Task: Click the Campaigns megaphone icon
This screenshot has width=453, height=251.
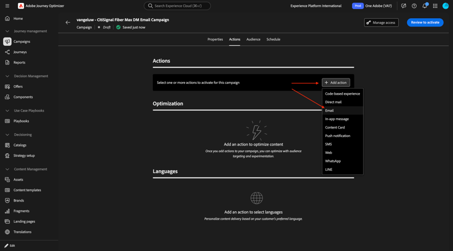Action: 7,42
